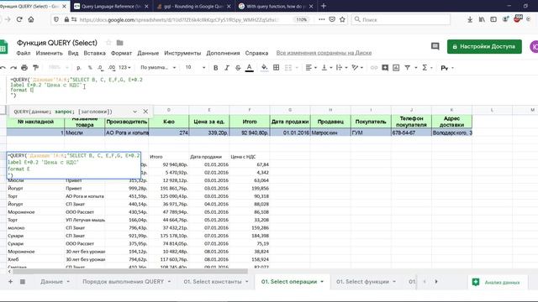Image resolution: width=538 pixels, height=302 pixels.
Task: Switch to 01. Select константы sheet tab
Action: [213, 282]
